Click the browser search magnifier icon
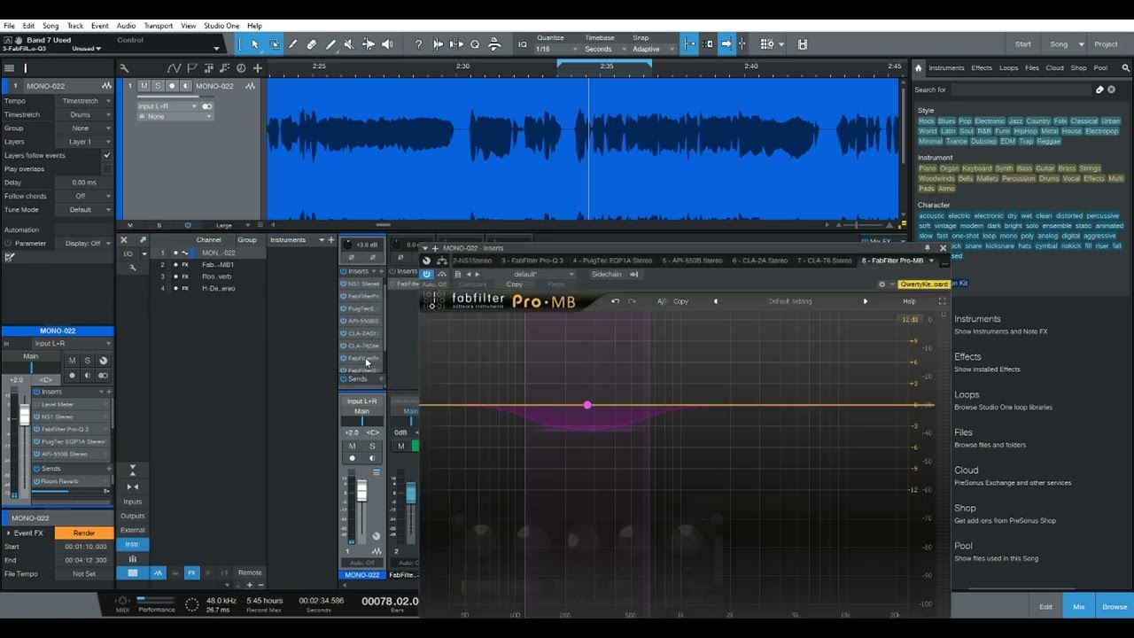Viewport: 1134px width, 638px height. 1126,67
